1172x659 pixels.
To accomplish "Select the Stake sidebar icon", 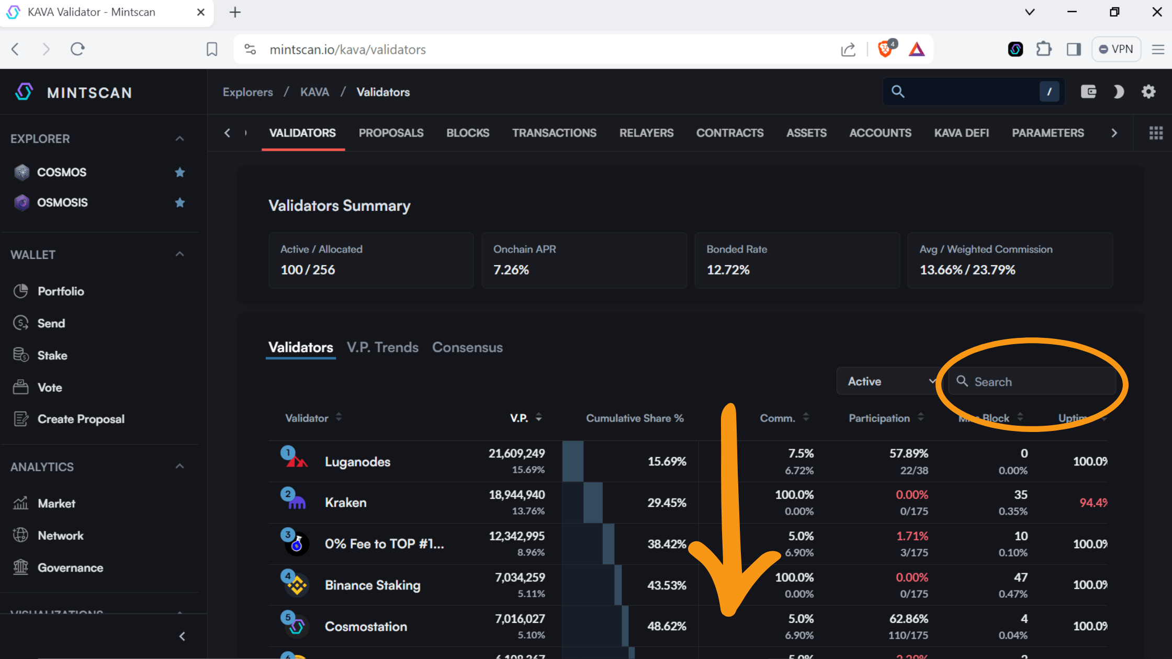I will pyautogui.click(x=21, y=355).
